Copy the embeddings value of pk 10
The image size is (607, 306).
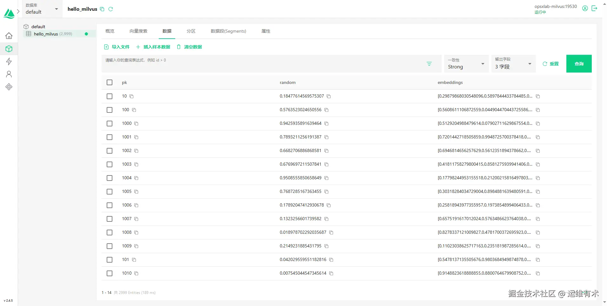coord(538,96)
